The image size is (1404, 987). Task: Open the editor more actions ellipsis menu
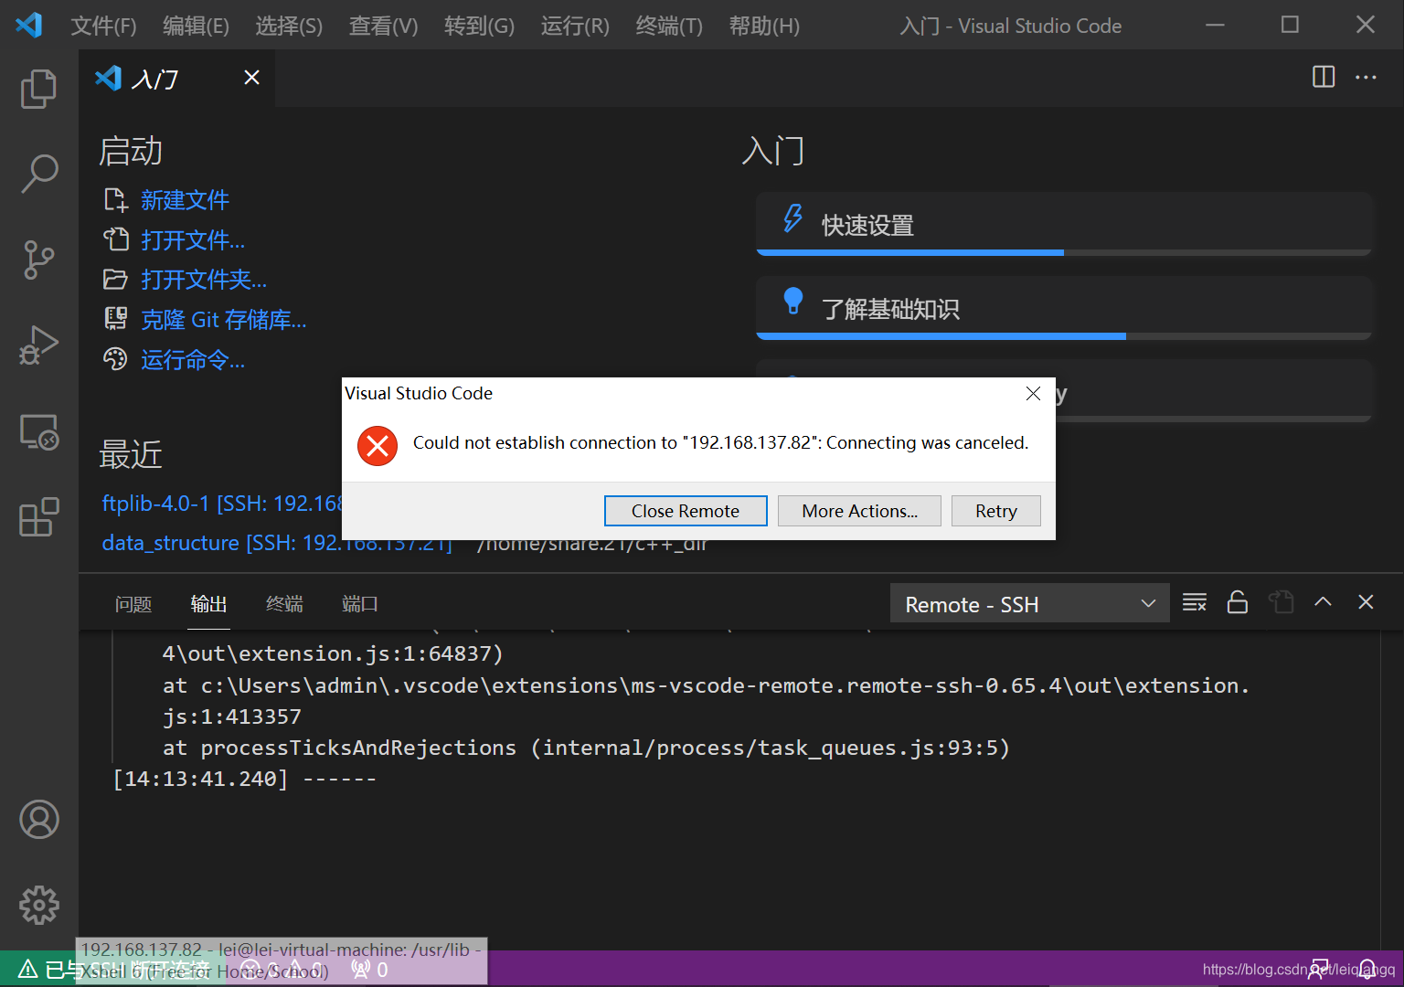1366,77
